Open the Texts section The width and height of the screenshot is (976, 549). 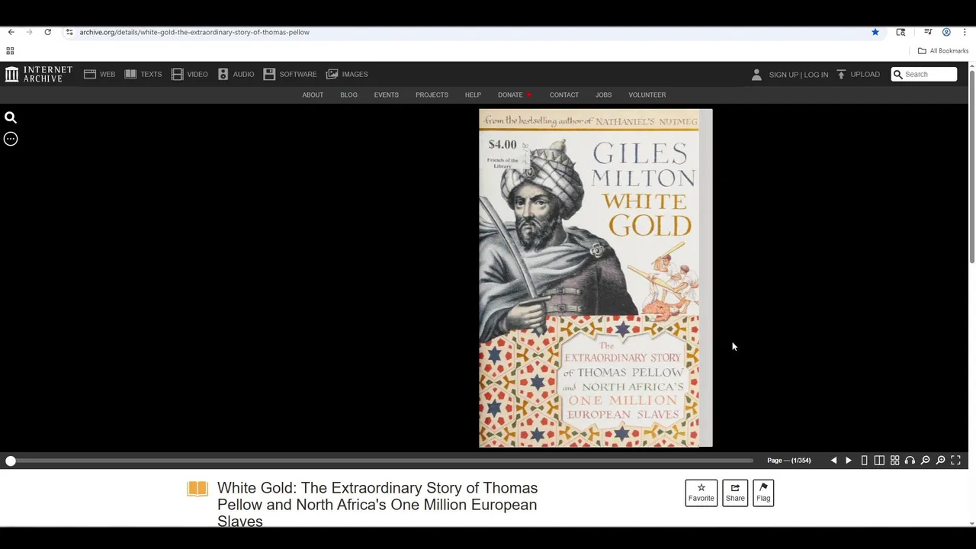143,74
